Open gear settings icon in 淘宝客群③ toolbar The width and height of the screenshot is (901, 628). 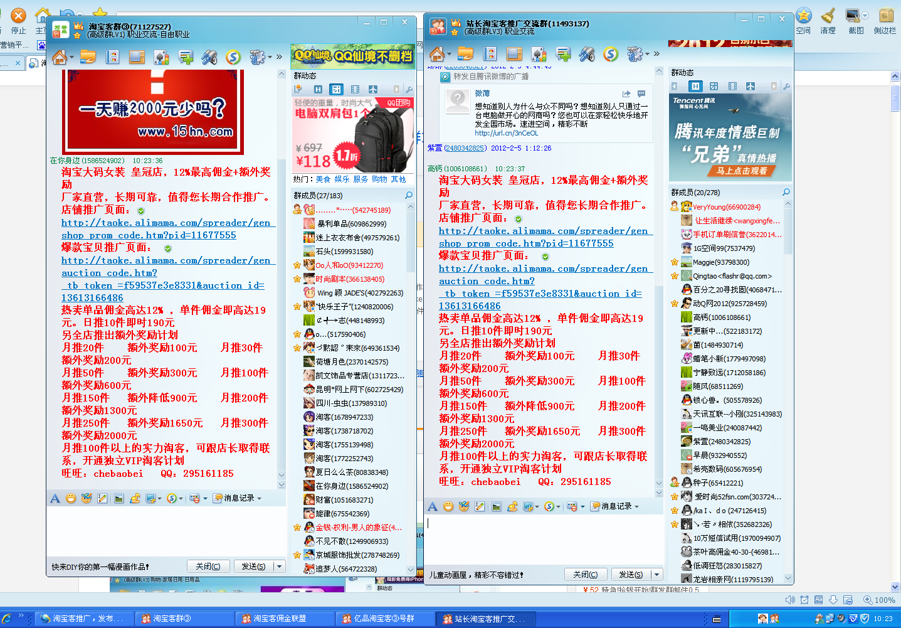point(256,57)
